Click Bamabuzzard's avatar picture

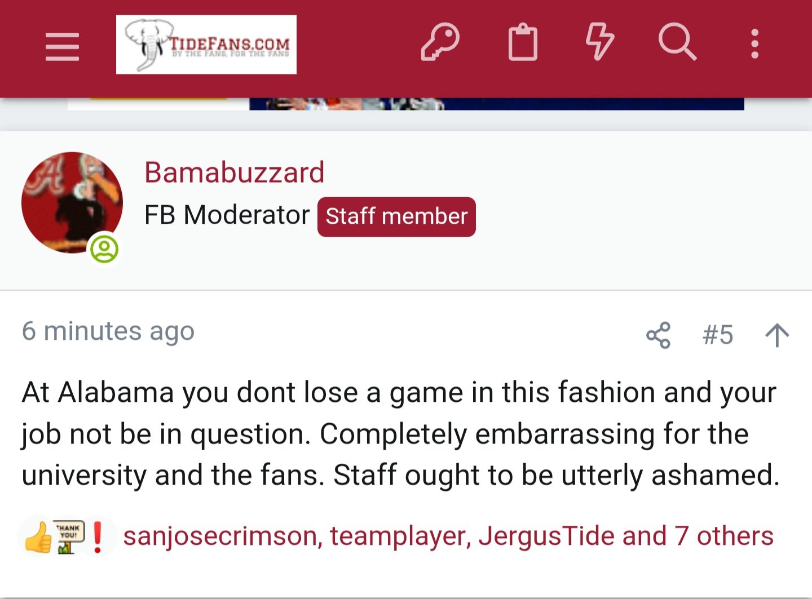point(72,203)
